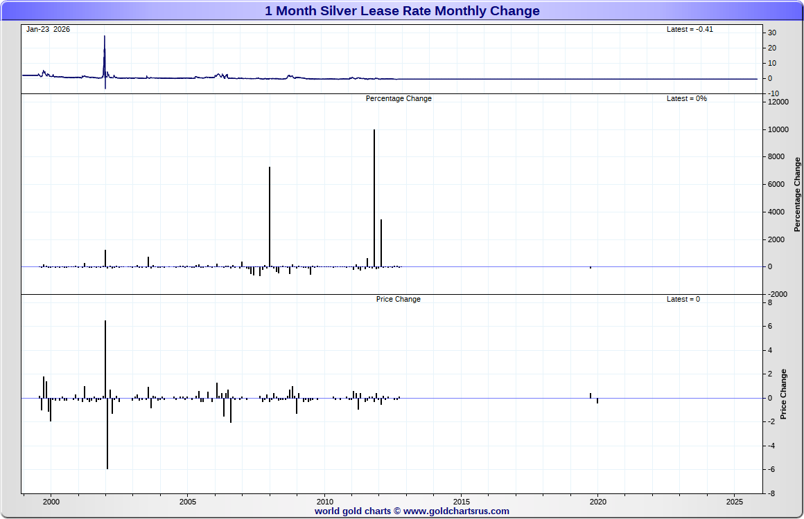Click the "Latest = 0%" readout
The width and height of the screenshot is (804, 519).
click(x=686, y=99)
